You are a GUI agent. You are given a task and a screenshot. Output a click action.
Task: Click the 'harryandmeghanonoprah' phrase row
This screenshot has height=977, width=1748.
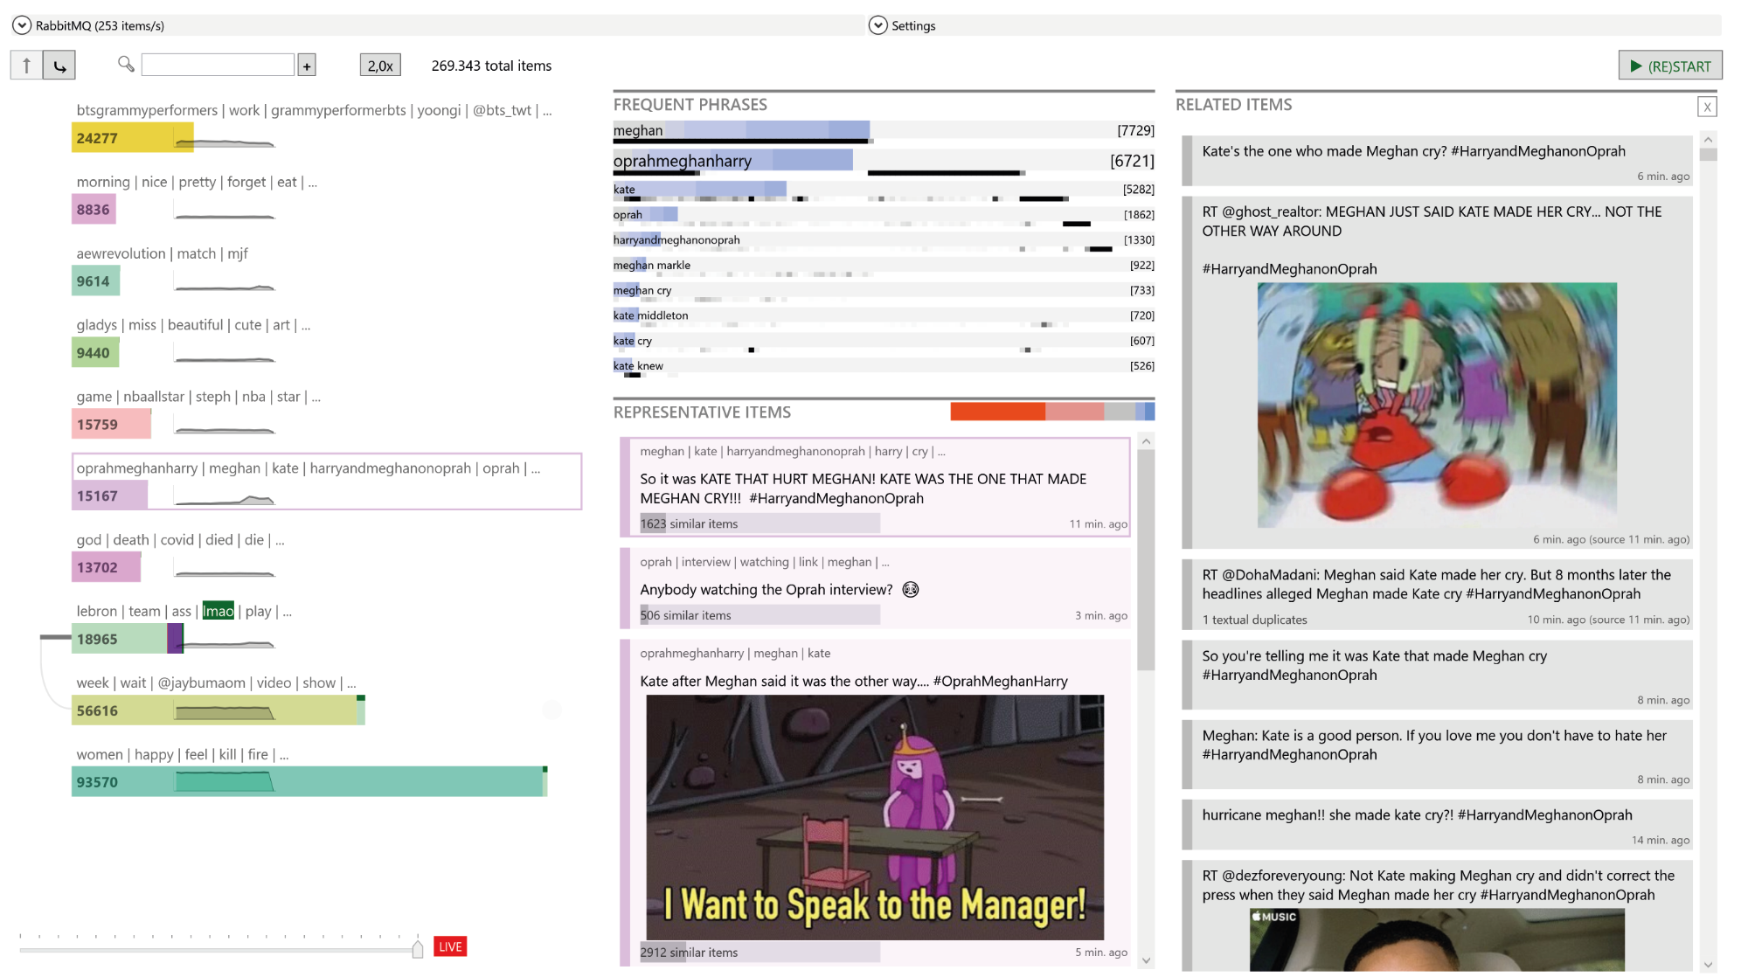point(884,240)
